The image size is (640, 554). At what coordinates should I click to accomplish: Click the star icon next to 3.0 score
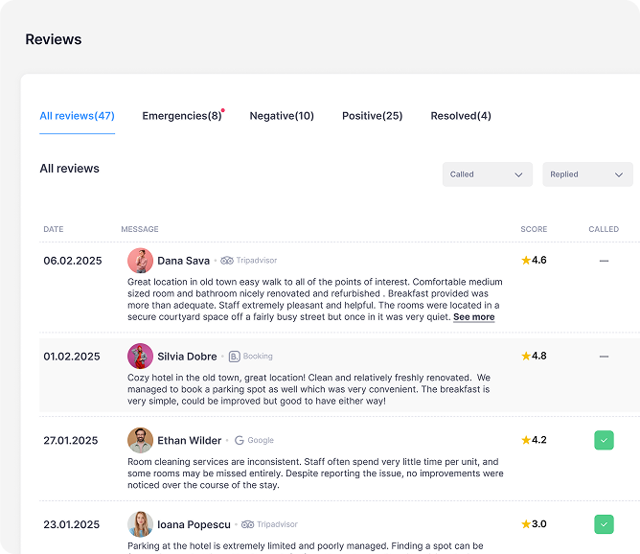[526, 523]
